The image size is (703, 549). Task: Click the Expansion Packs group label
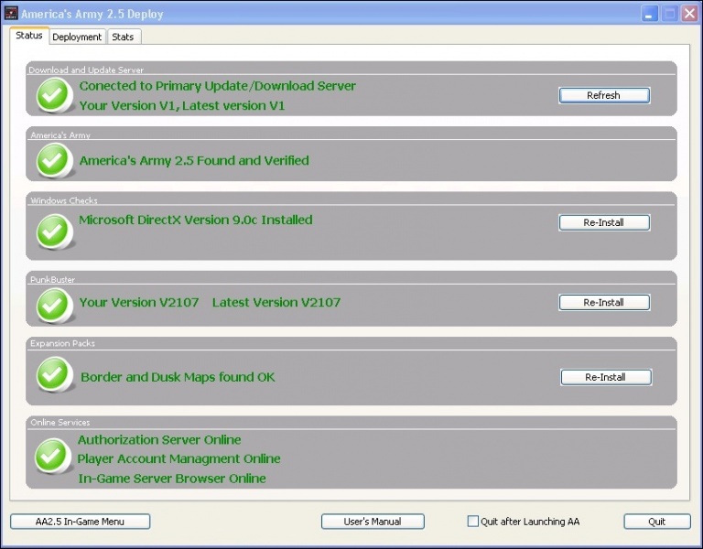63,343
